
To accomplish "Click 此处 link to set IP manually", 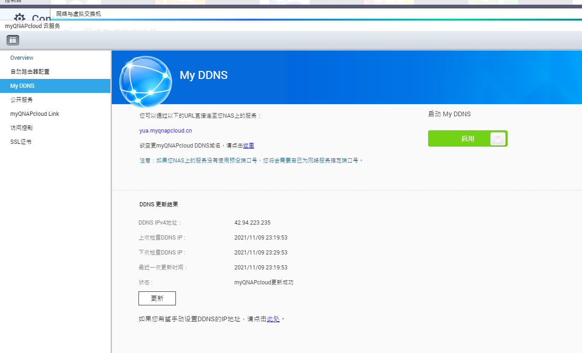I will click(273, 319).
